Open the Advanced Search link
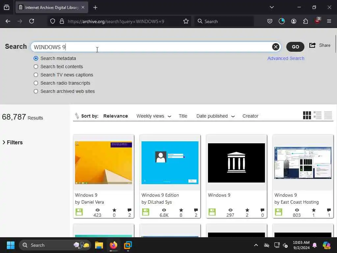The width and height of the screenshot is (337, 253). (286, 58)
